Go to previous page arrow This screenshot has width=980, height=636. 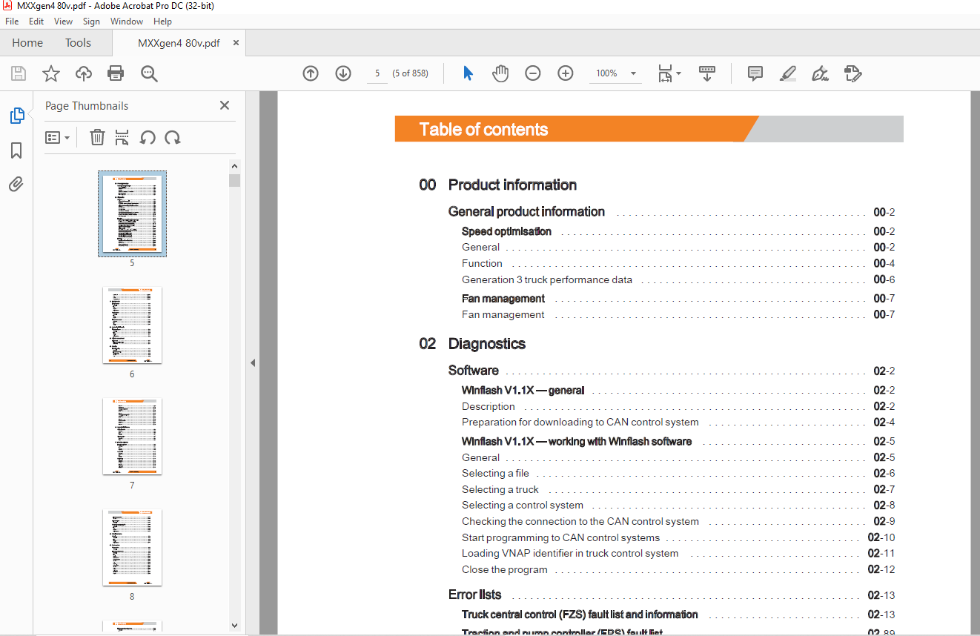[x=311, y=73]
